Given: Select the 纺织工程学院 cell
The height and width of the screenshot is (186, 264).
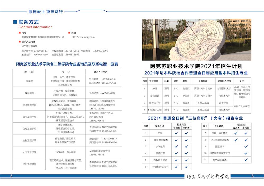Looking at the screenshot, I should coord(29,164).
